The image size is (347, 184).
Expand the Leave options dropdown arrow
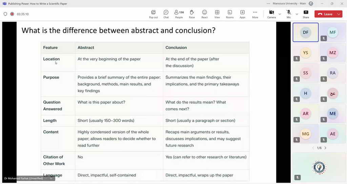pos(339,14)
